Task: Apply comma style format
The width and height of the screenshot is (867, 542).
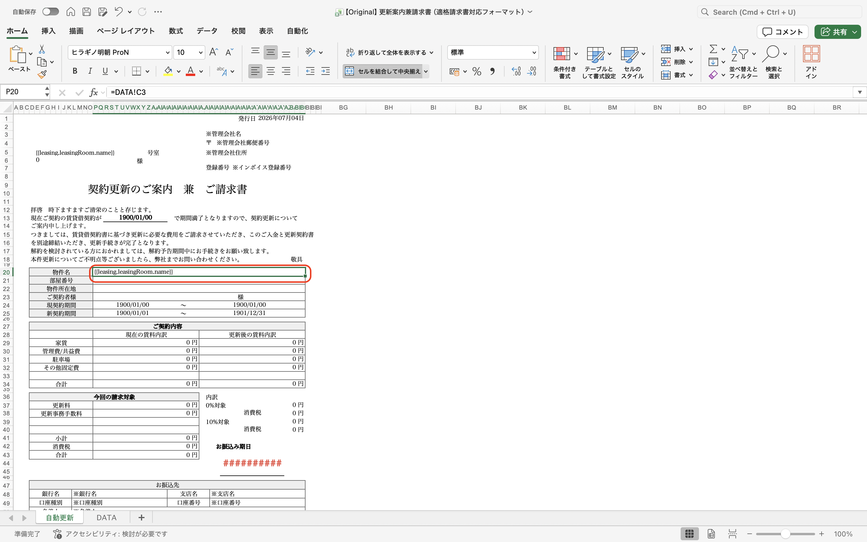Action: [493, 71]
